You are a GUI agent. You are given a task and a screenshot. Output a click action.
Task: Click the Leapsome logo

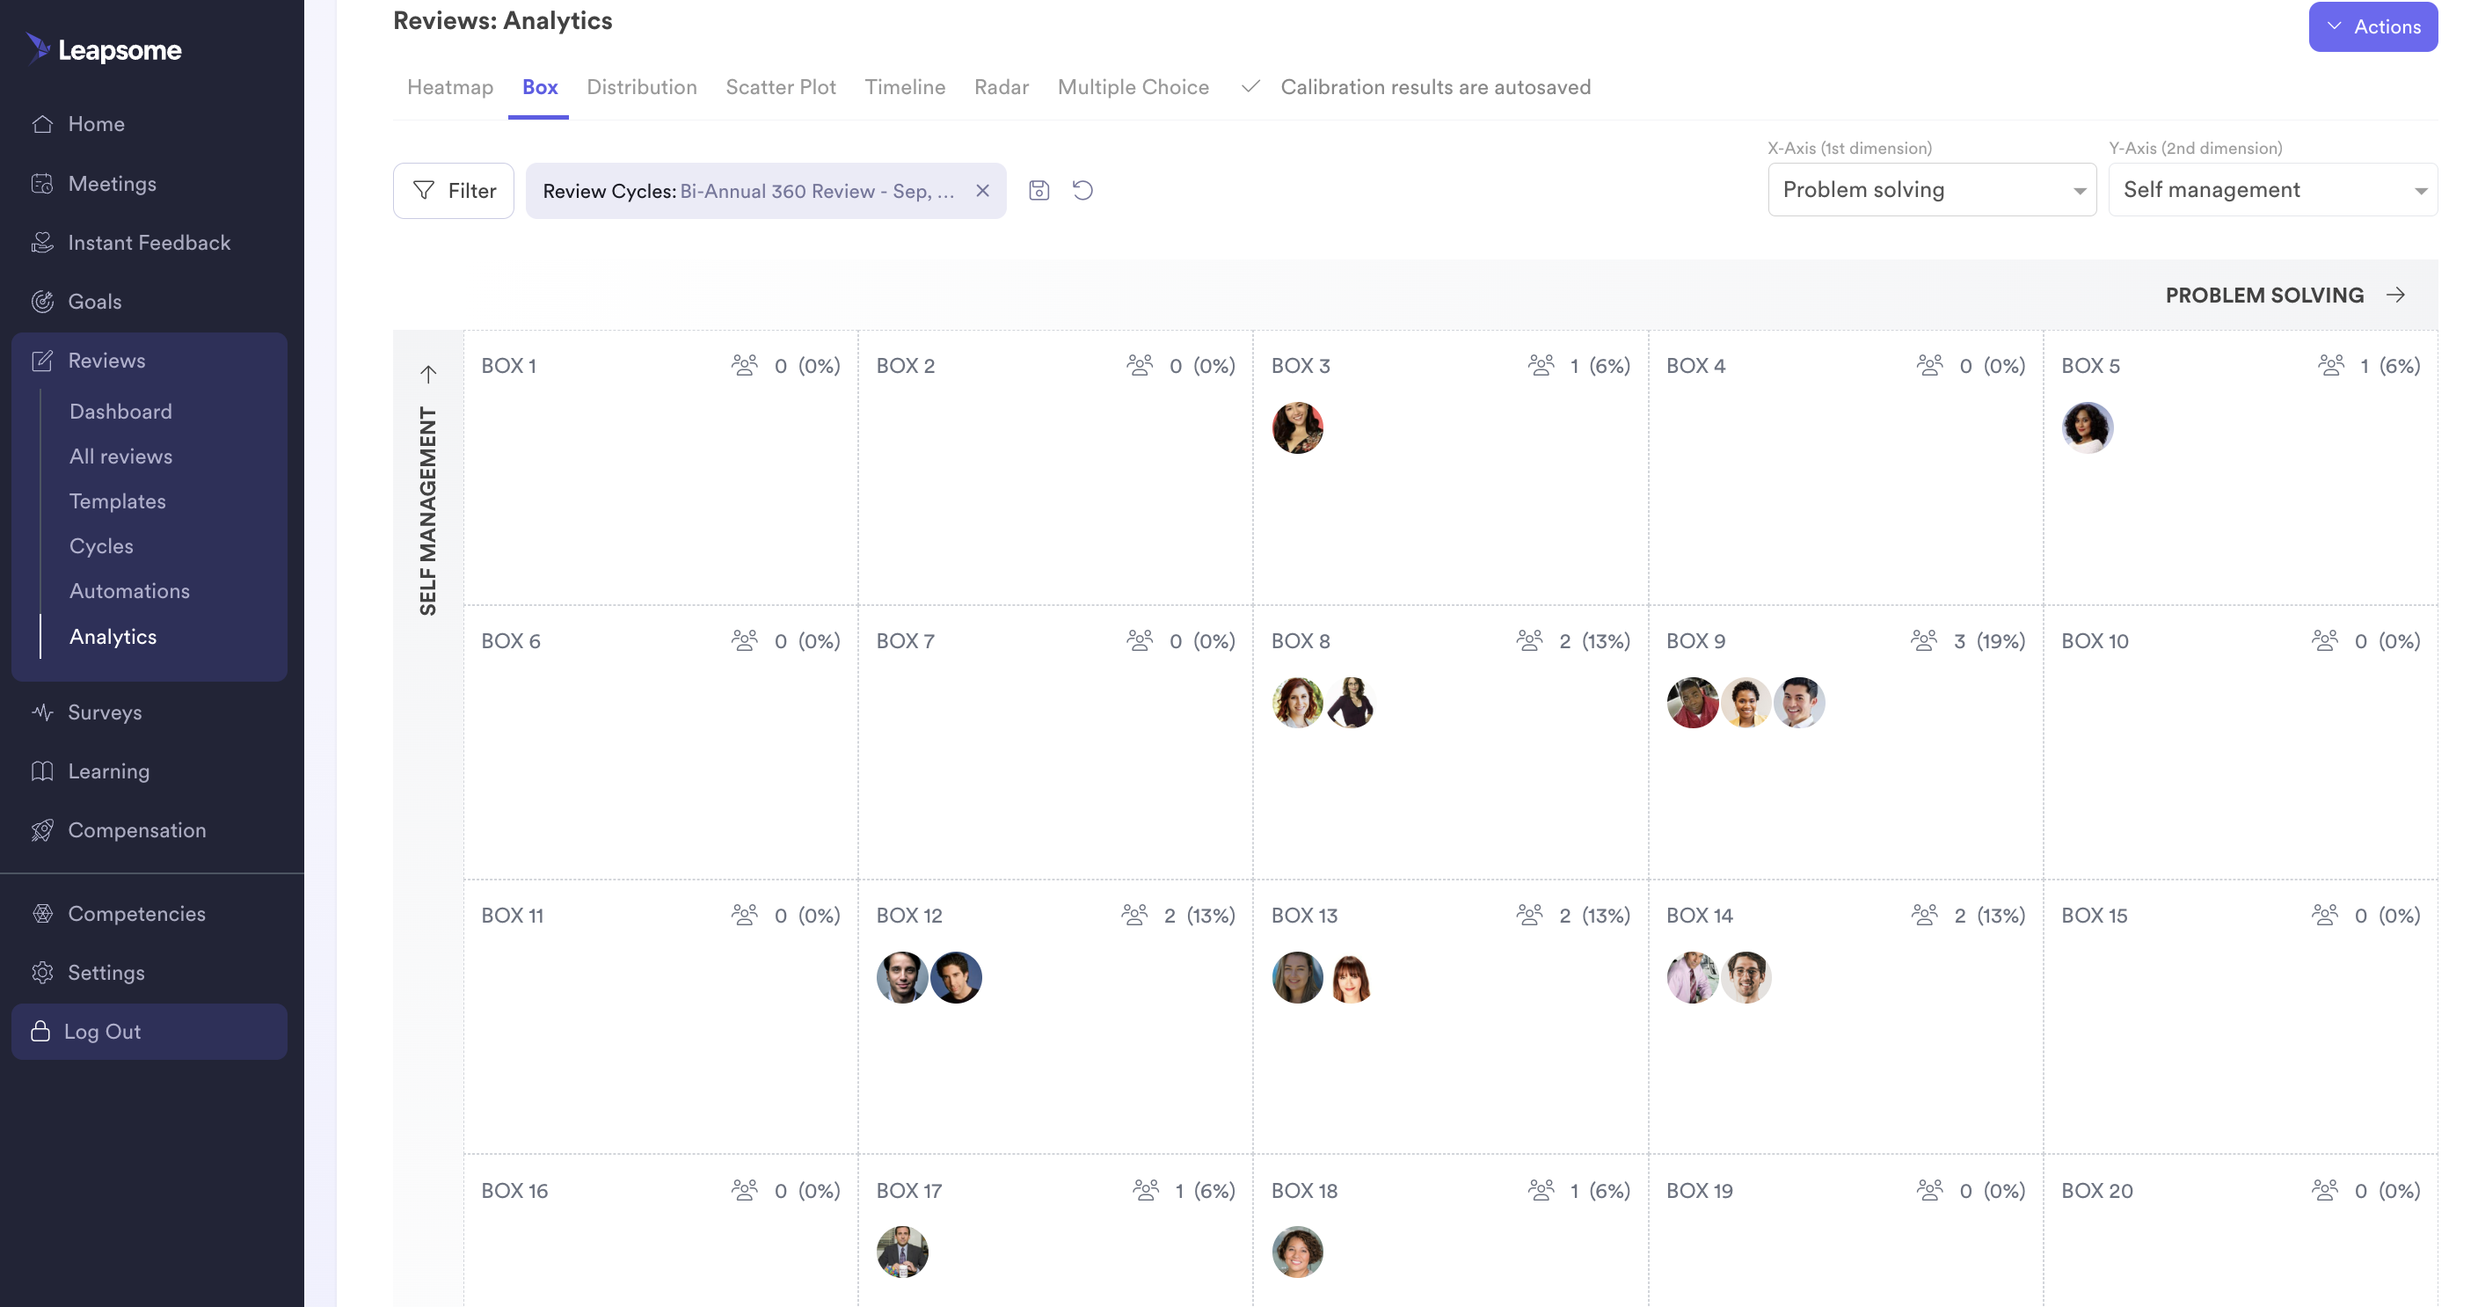104,49
